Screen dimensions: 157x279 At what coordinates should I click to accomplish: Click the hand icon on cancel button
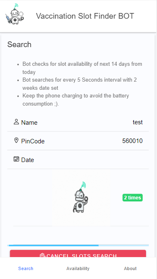(x=42, y=255)
